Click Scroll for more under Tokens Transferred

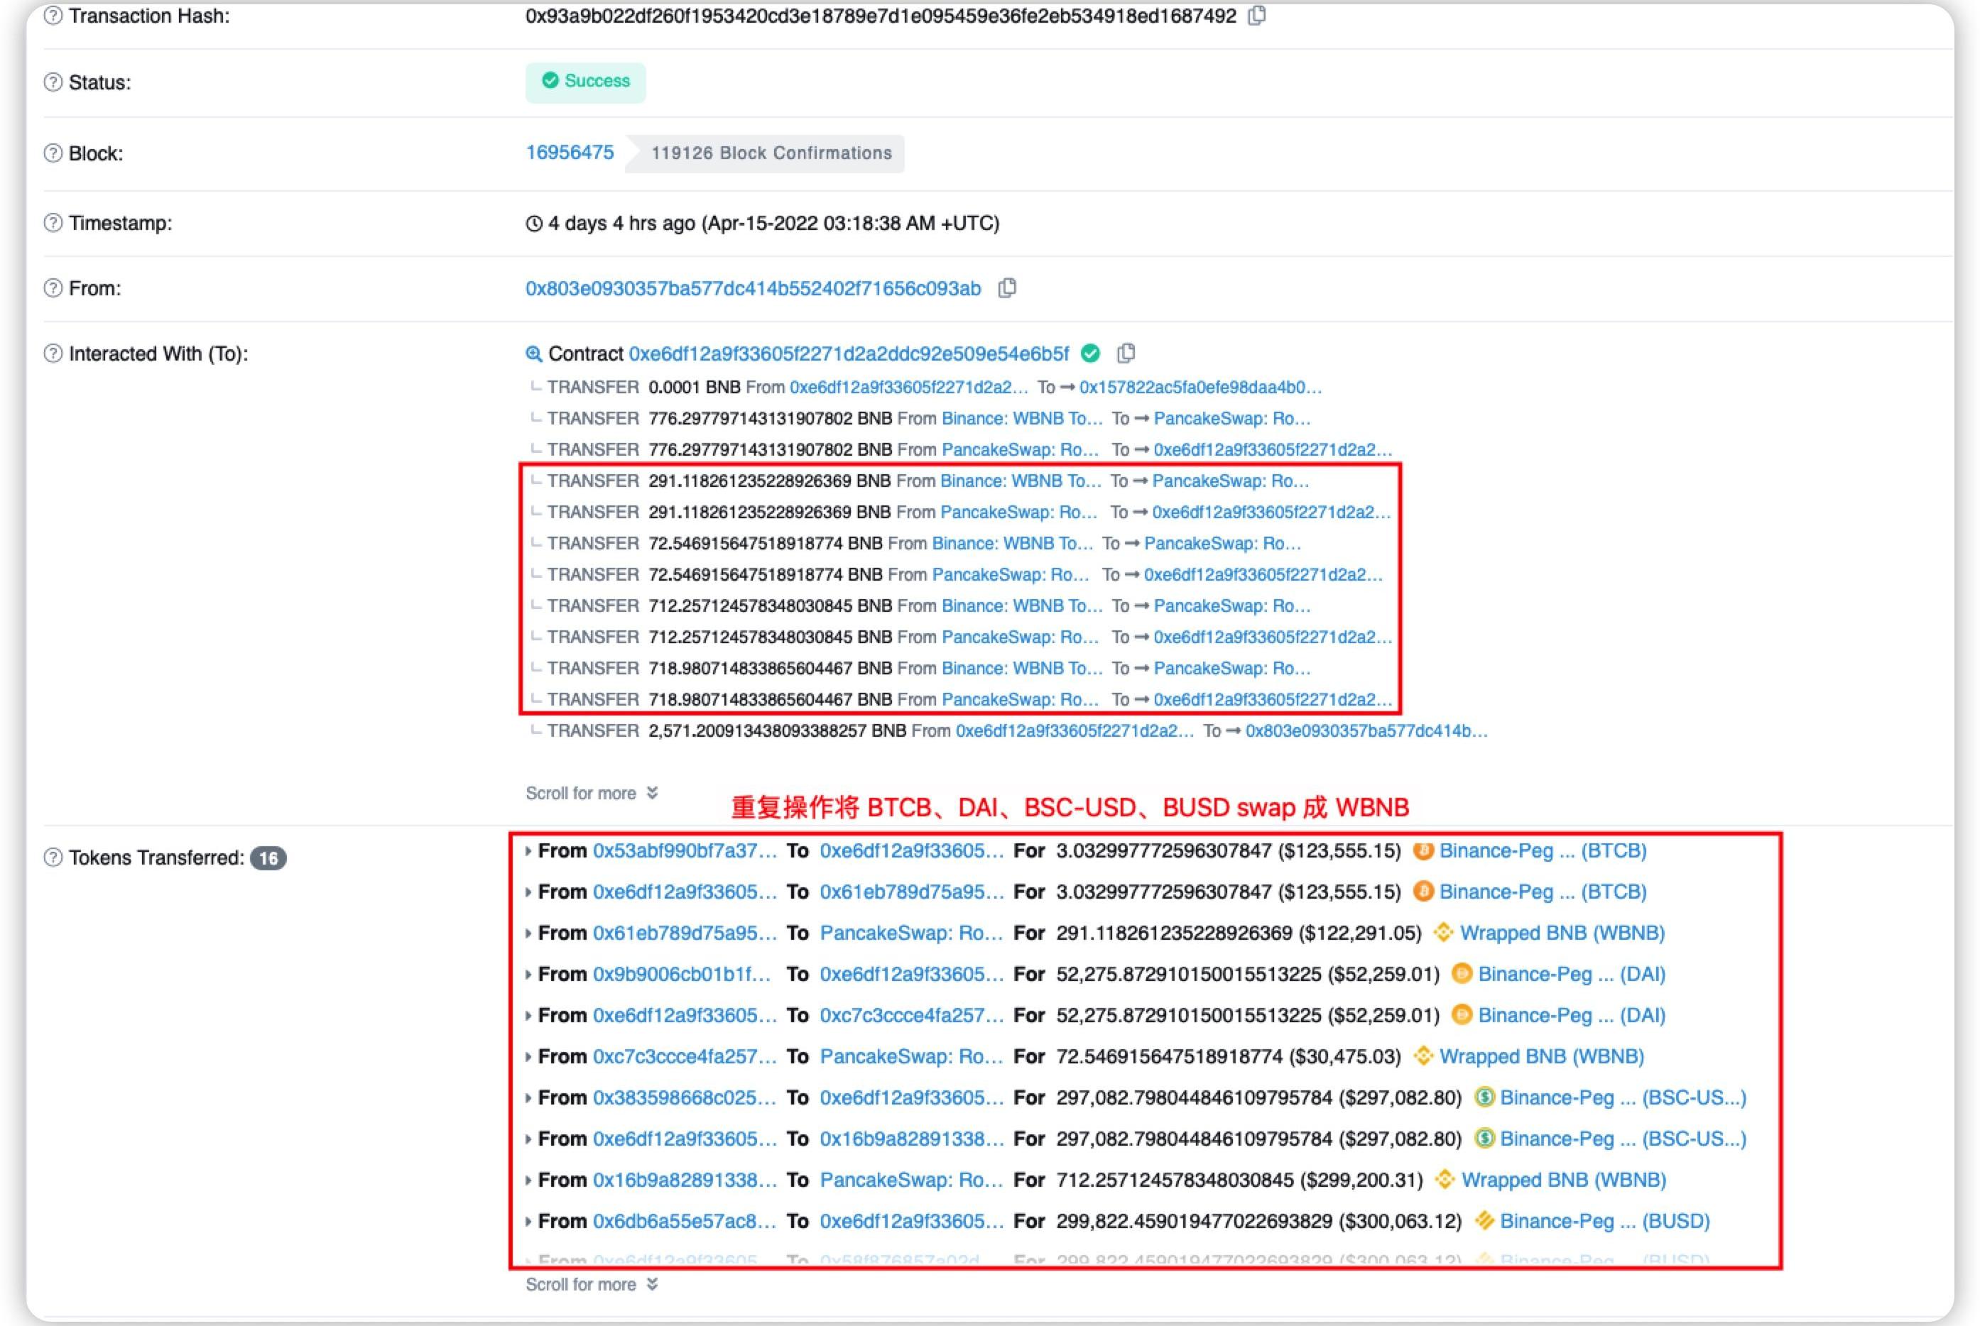point(592,1283)
